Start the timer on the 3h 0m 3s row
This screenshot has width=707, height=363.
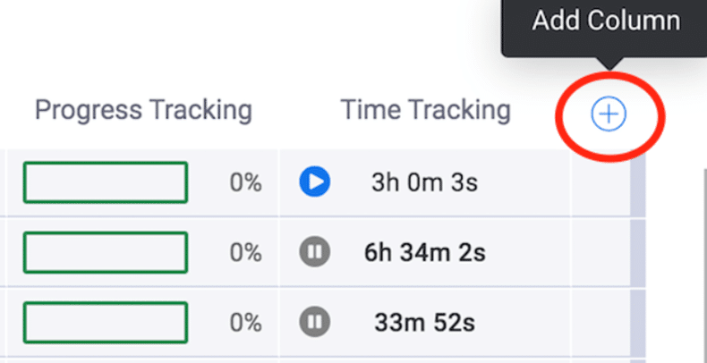pos(315,182)
